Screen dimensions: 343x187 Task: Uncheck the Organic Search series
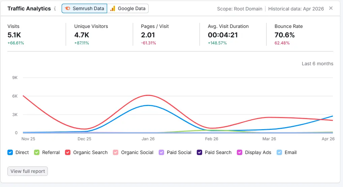tap(68, 152)
